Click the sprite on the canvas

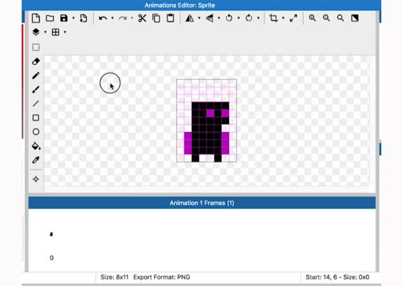(207, 121)
